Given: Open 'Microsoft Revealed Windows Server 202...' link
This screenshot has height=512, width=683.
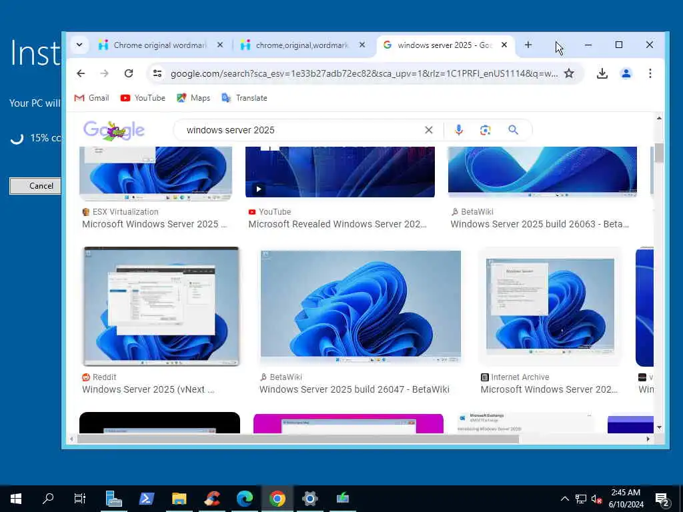Looking at the screenshot, I should pos(337,224).
